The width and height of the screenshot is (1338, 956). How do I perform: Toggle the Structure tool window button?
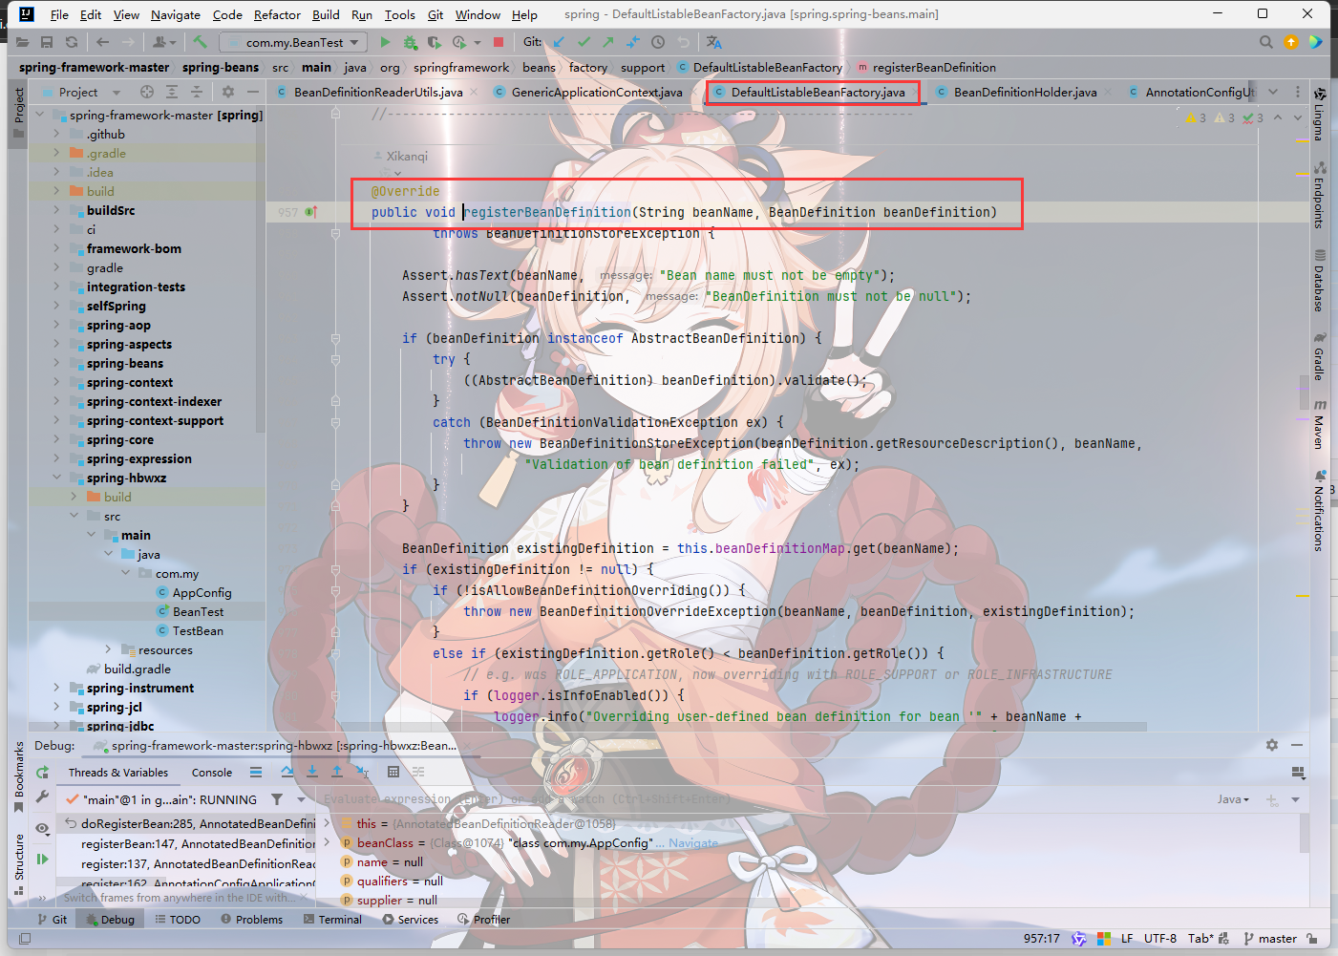pyautogui.click(x=18, y=864)
